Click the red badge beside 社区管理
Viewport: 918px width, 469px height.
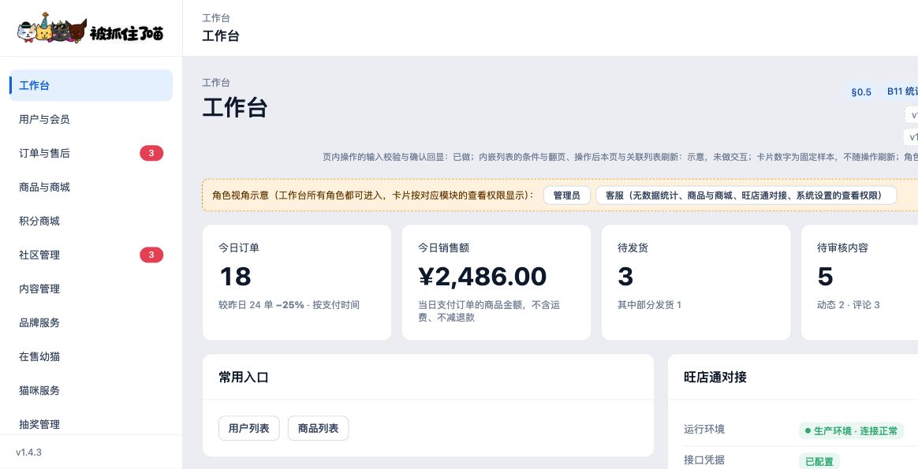pos(151,255)
